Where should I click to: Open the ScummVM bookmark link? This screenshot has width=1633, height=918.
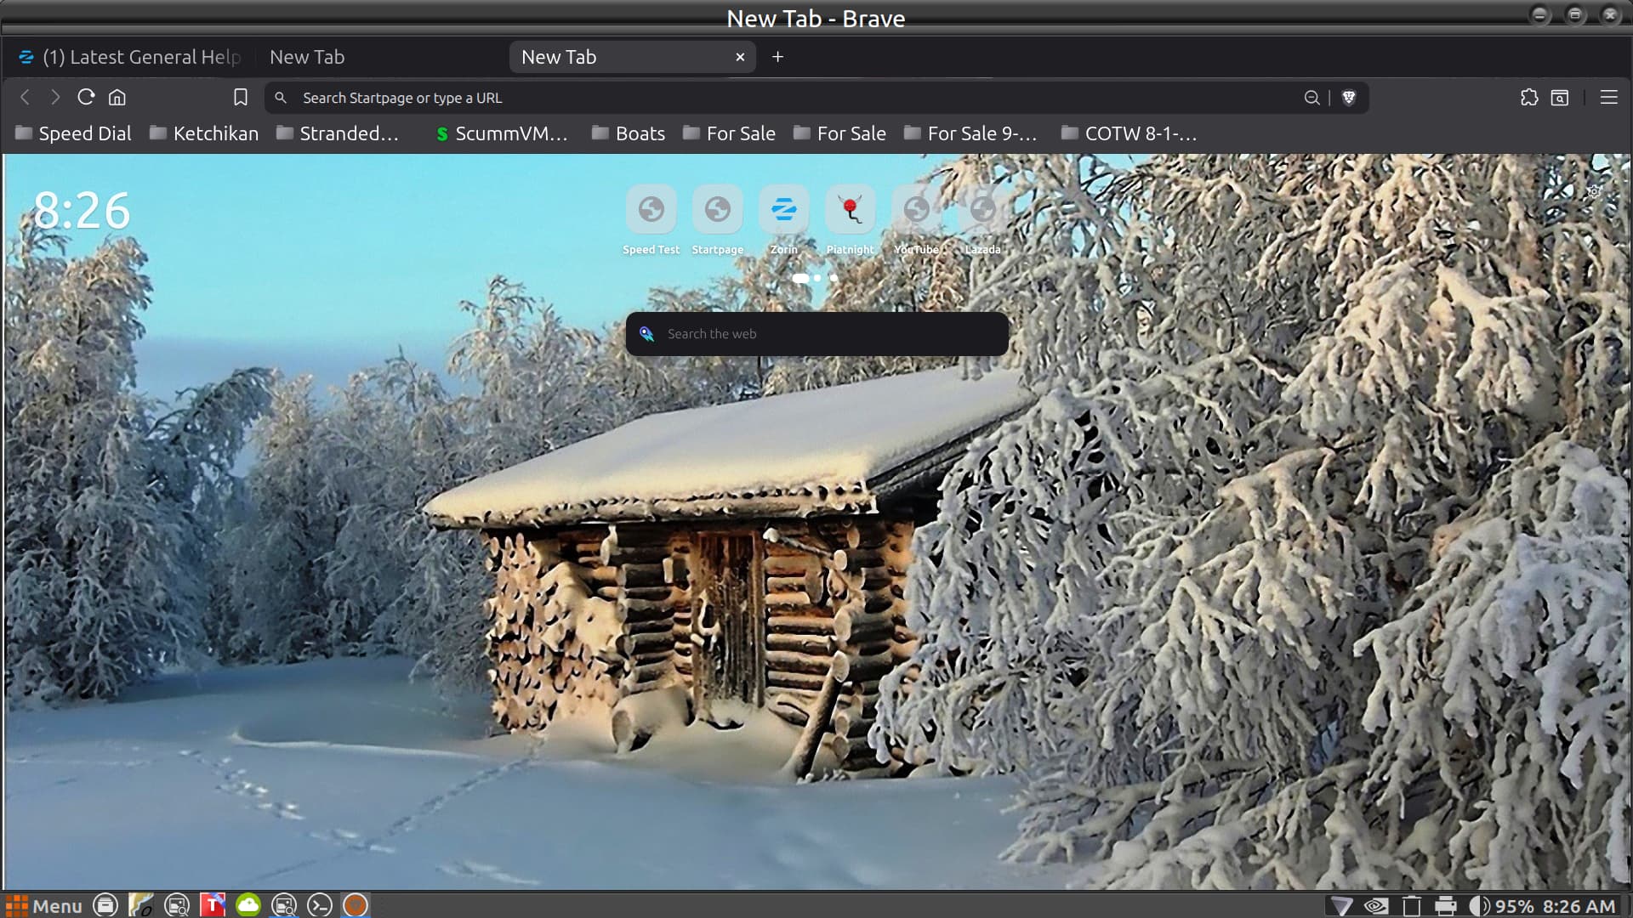coord(502,133)
